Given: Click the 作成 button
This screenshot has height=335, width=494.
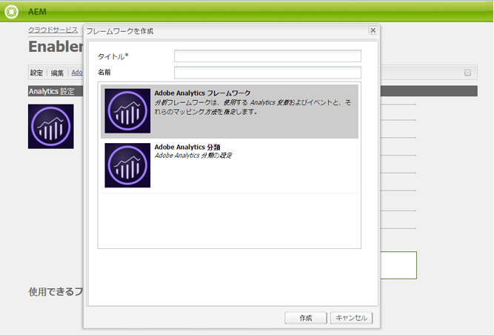Looking at the screenshot, I should [306, 318].
